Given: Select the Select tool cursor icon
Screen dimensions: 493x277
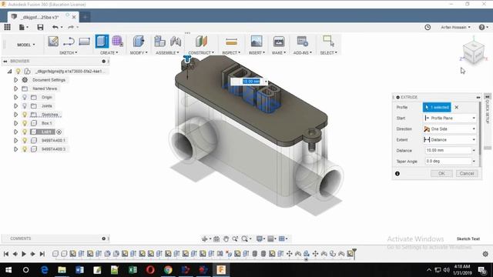Looking at the screenshot, I should pos(328,41).
